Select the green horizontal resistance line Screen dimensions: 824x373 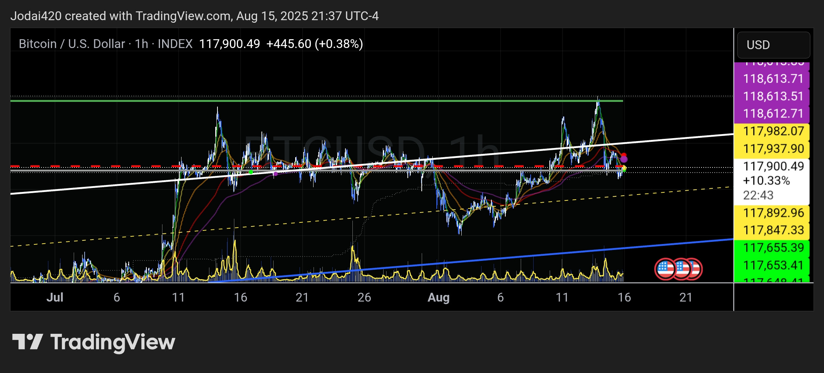click(316, 101)
